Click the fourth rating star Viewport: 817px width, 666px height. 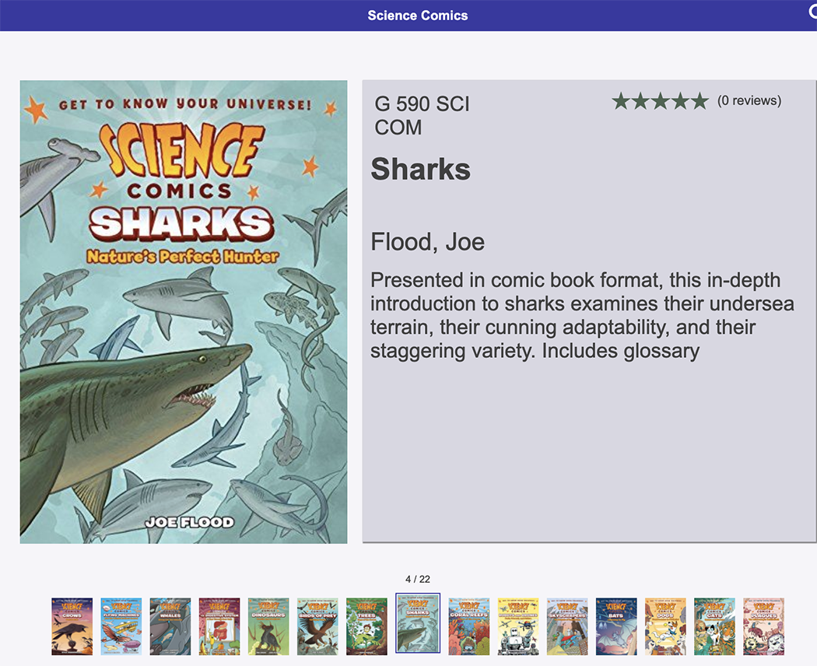(x=680, y=101)
